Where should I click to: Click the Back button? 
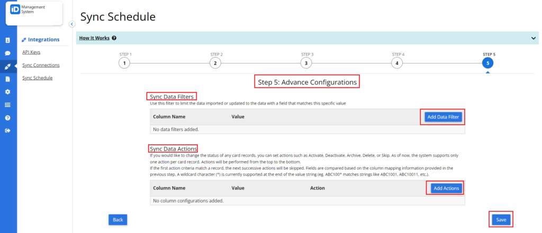coord(118,220)
